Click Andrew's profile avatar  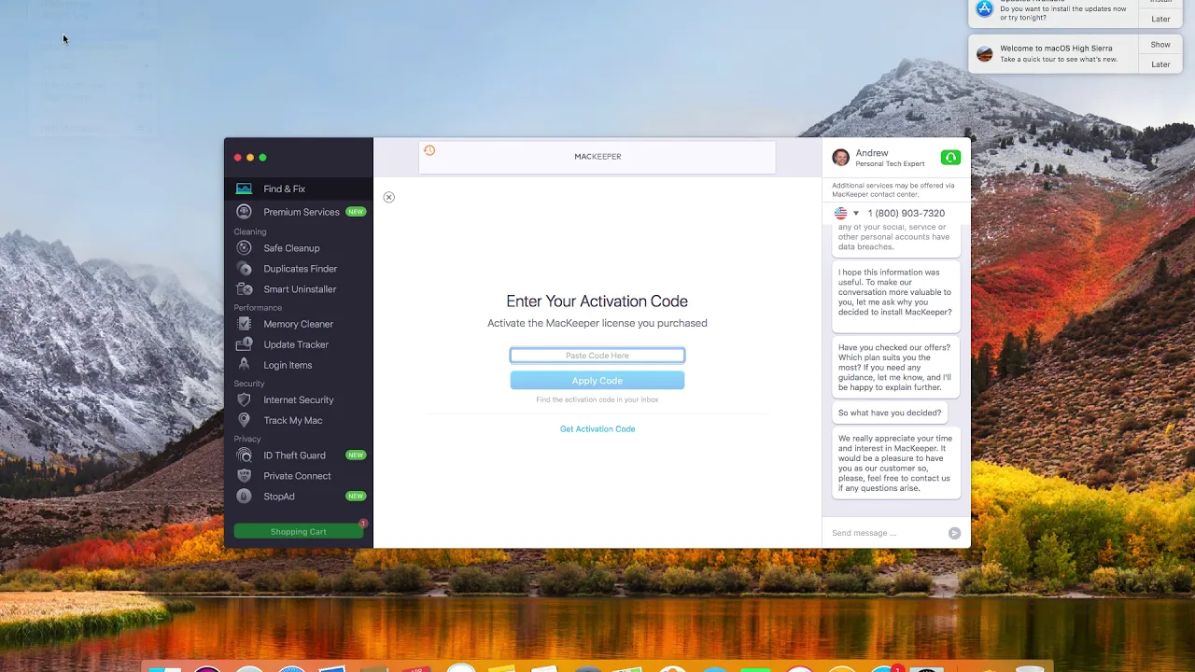pos(841,158)
